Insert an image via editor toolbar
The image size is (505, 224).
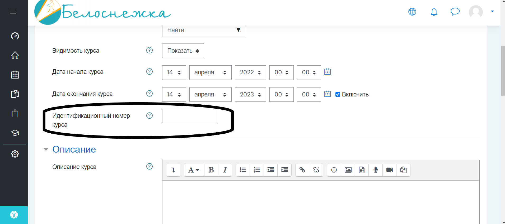(x=348, y=170)
